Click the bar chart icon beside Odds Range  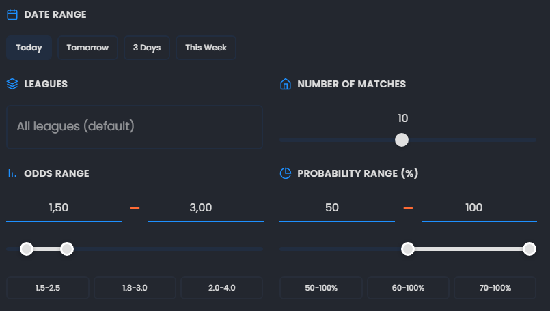pyautogui.click(x=12, y=173)
